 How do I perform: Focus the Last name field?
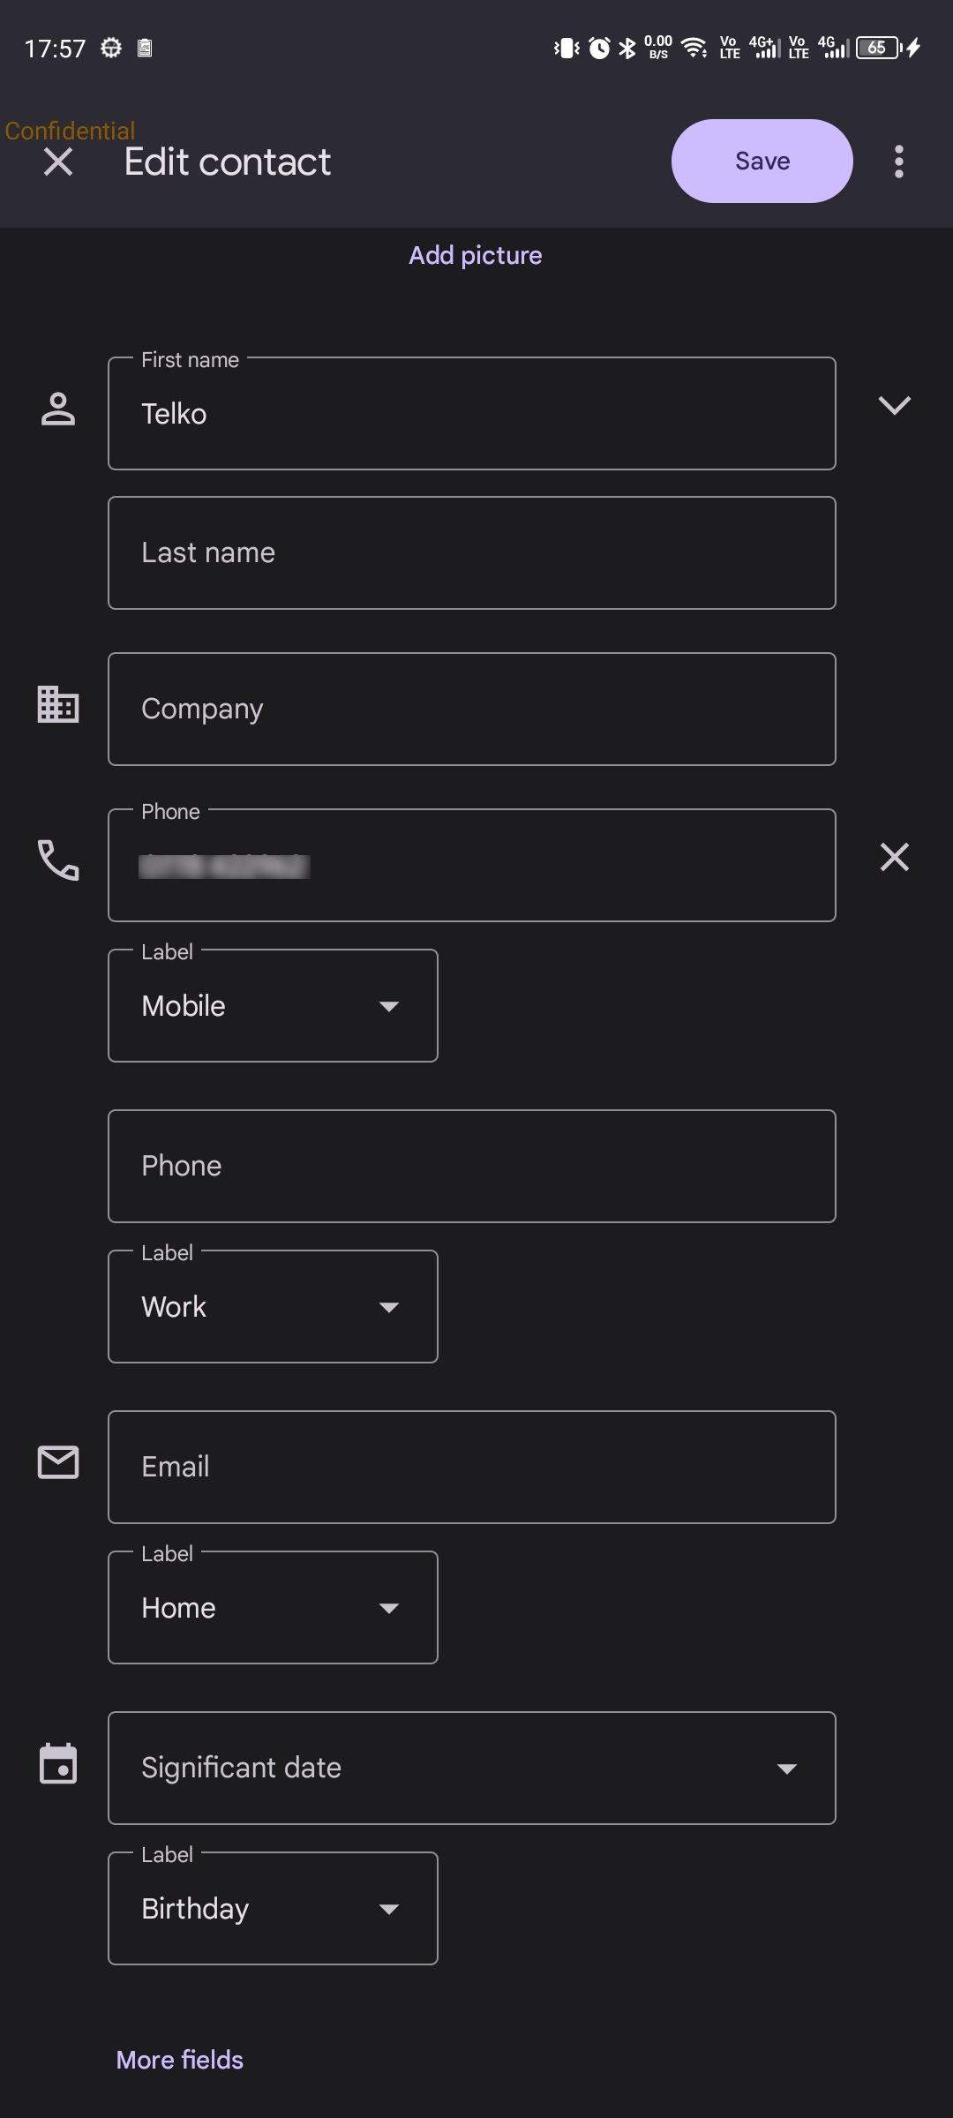point(471,553)
